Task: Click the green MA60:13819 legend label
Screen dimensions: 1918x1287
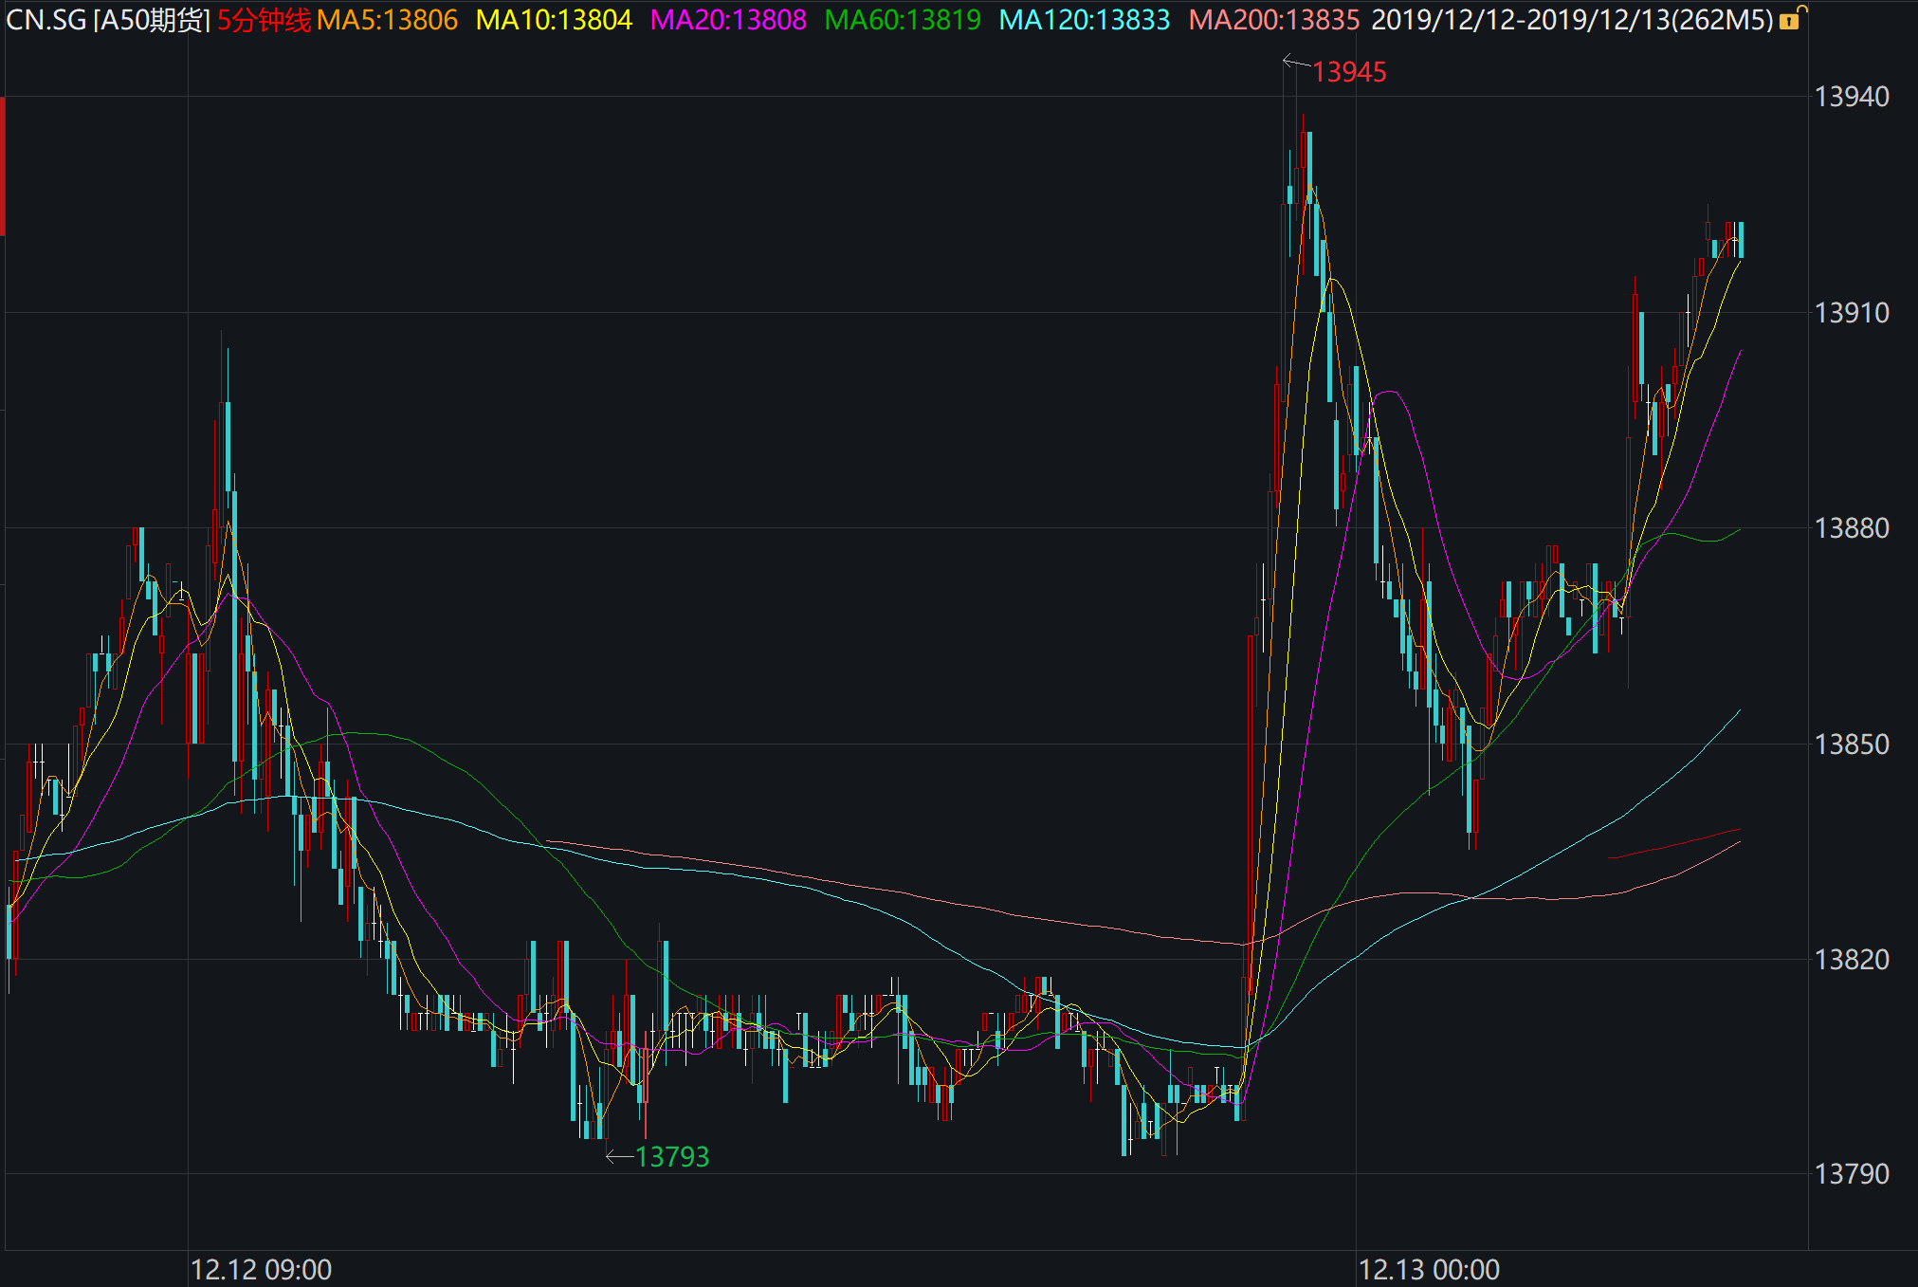Action: [903, 20]
